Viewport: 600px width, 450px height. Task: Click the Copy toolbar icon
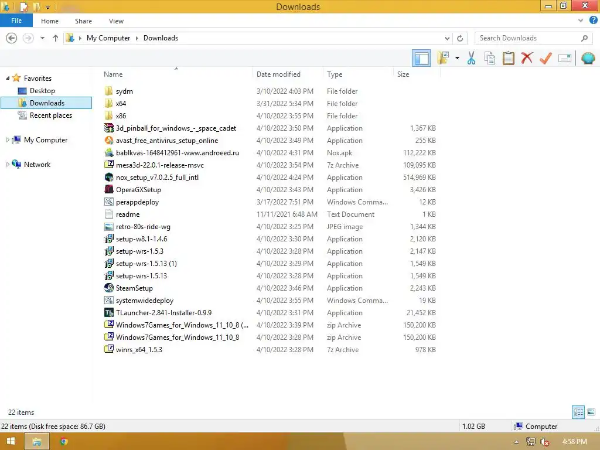489,58
